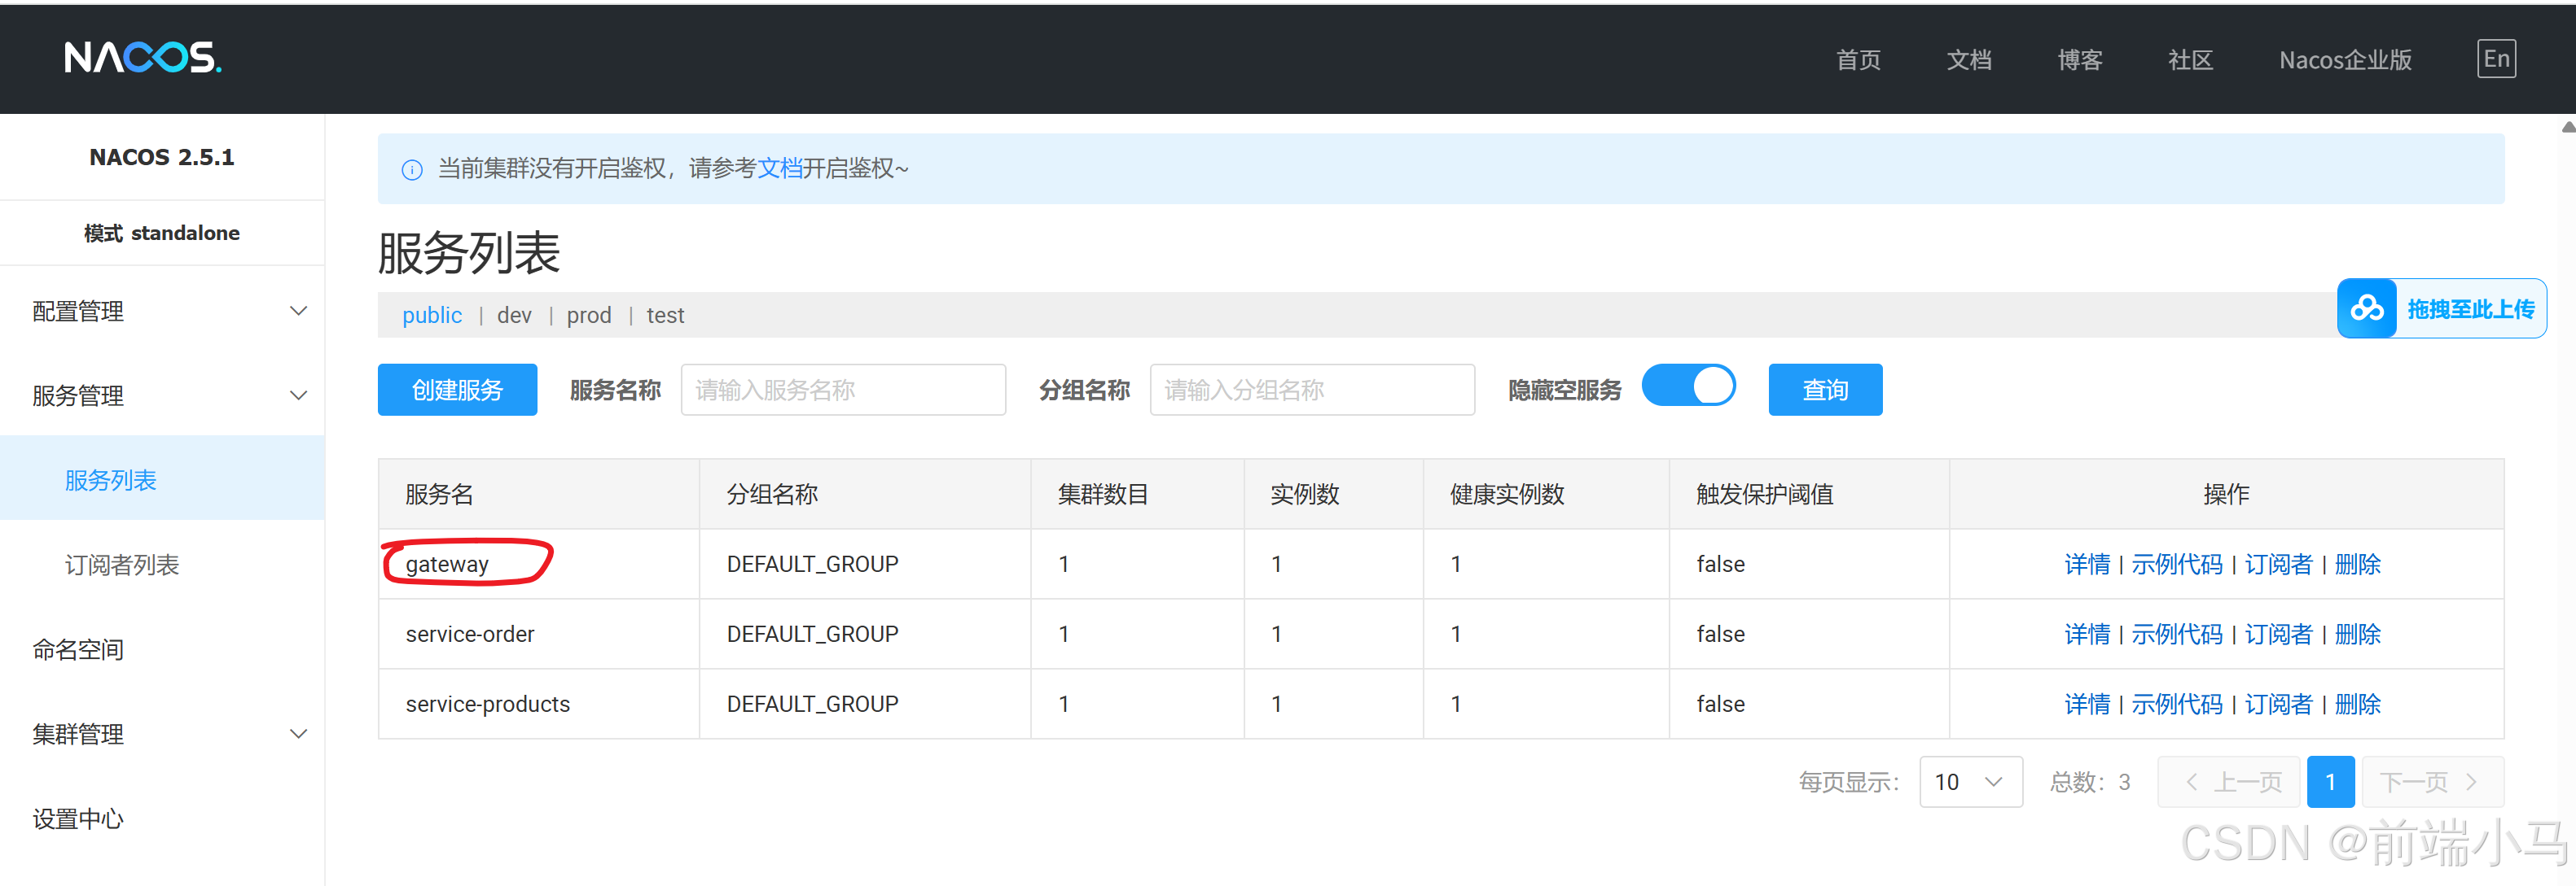
Task: Open the page size dropdown showing 10
Action: coord(1970,782)
